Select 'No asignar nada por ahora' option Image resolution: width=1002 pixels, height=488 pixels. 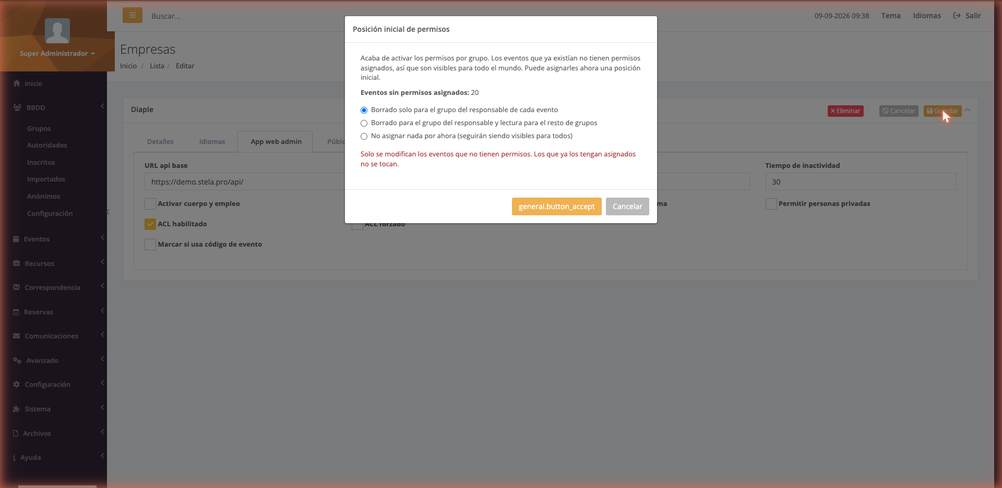(364, 136)
